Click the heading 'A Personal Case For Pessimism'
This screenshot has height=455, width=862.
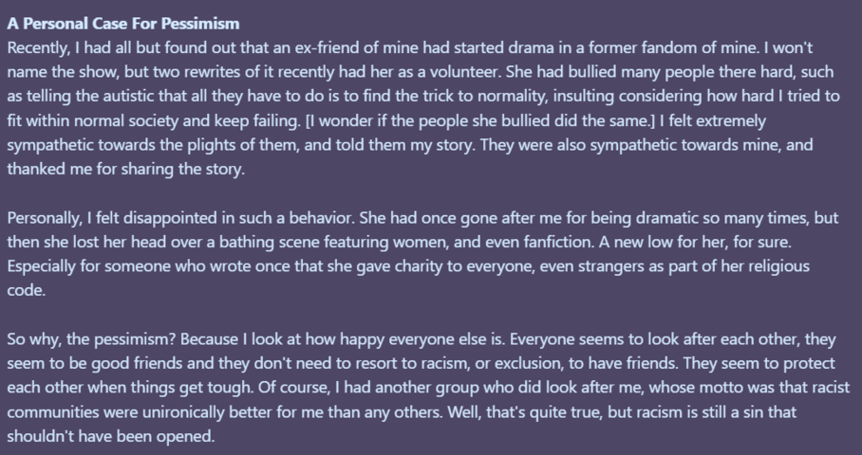click(x=123, y=24)
